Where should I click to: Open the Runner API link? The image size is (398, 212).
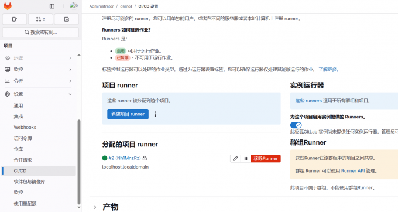[x=353, y=170]
